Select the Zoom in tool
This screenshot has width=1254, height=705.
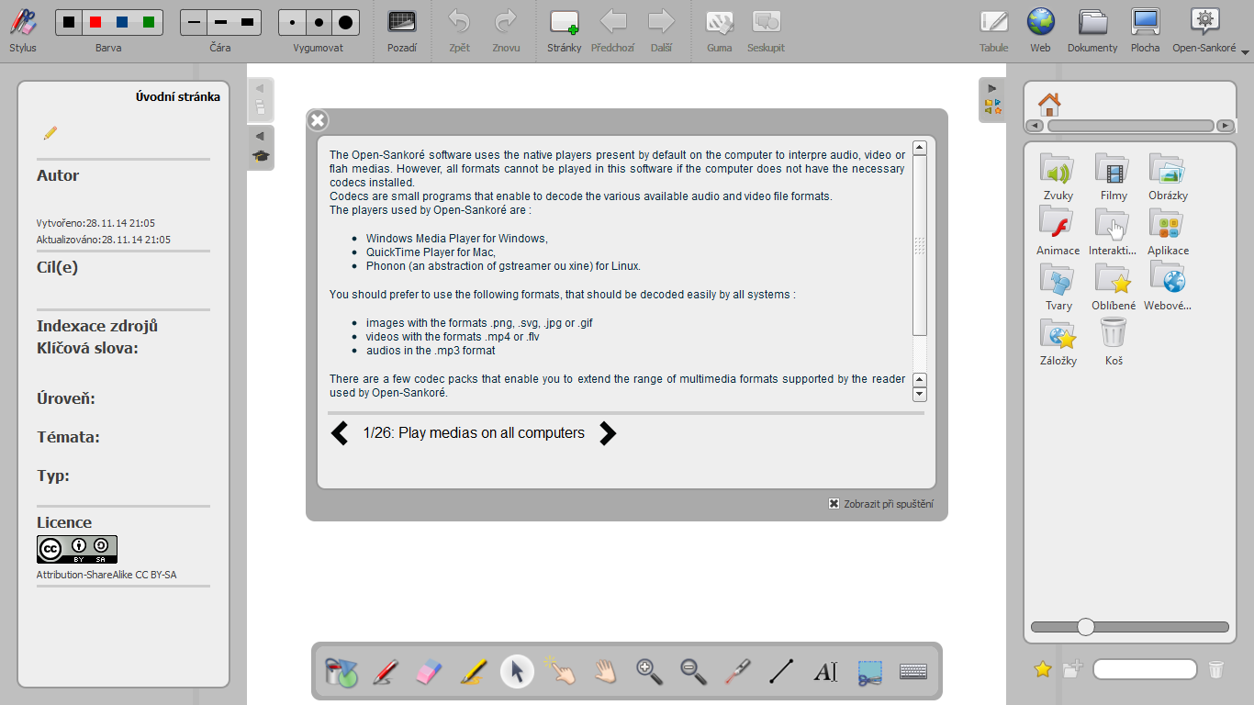pos(650,671)
